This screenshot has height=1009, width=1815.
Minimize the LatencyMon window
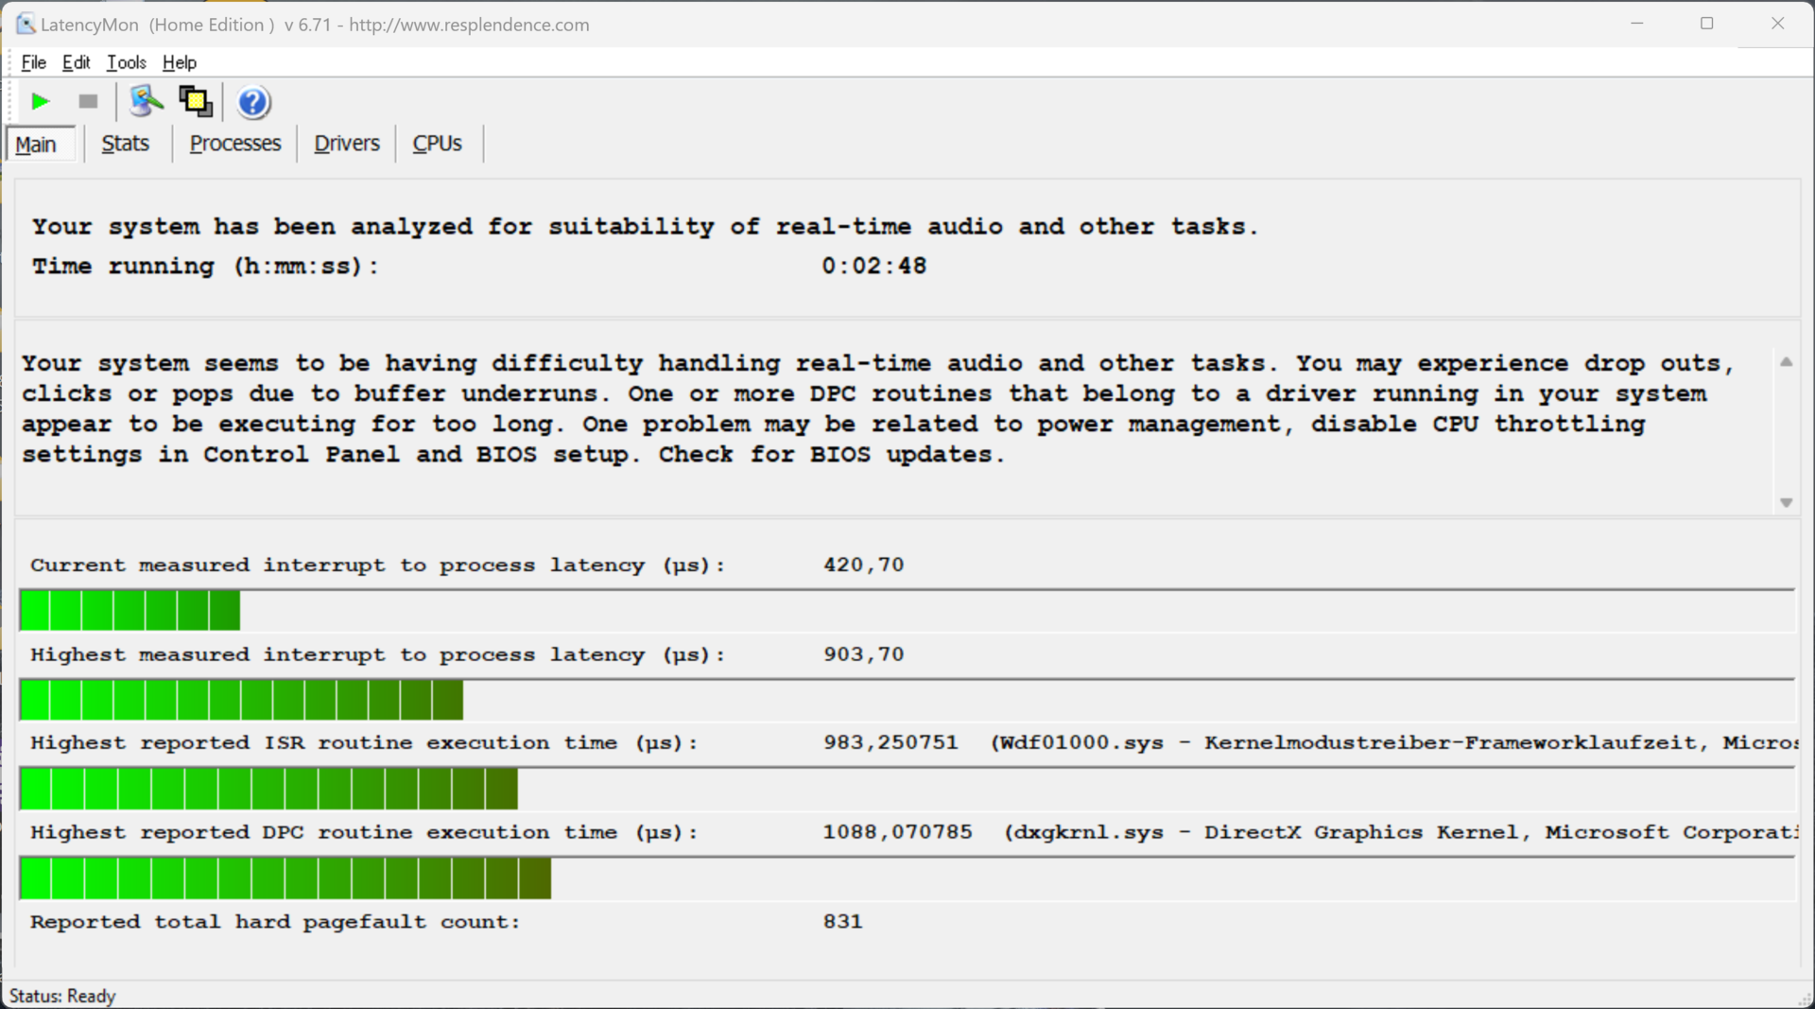(1637, 24)
